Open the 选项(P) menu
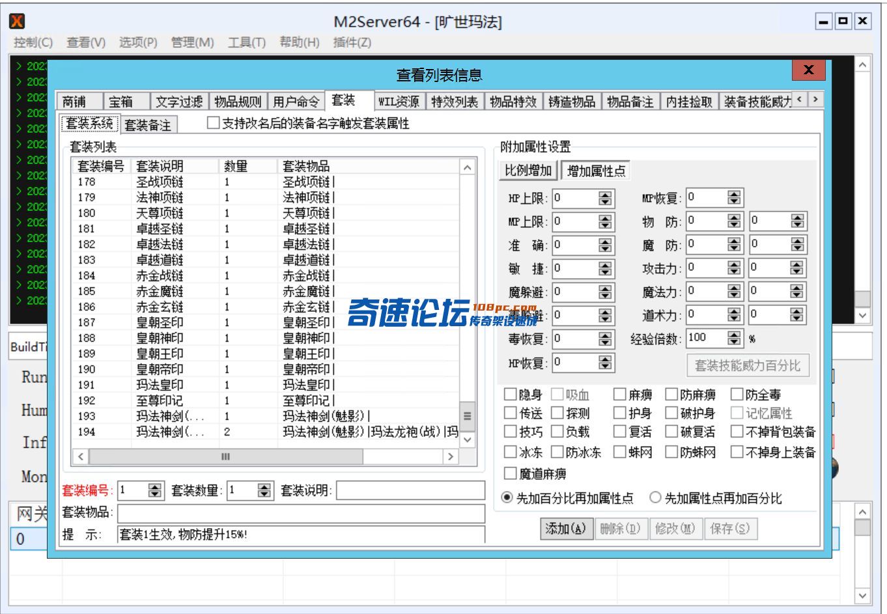887x614 pixels. point(138,42)
